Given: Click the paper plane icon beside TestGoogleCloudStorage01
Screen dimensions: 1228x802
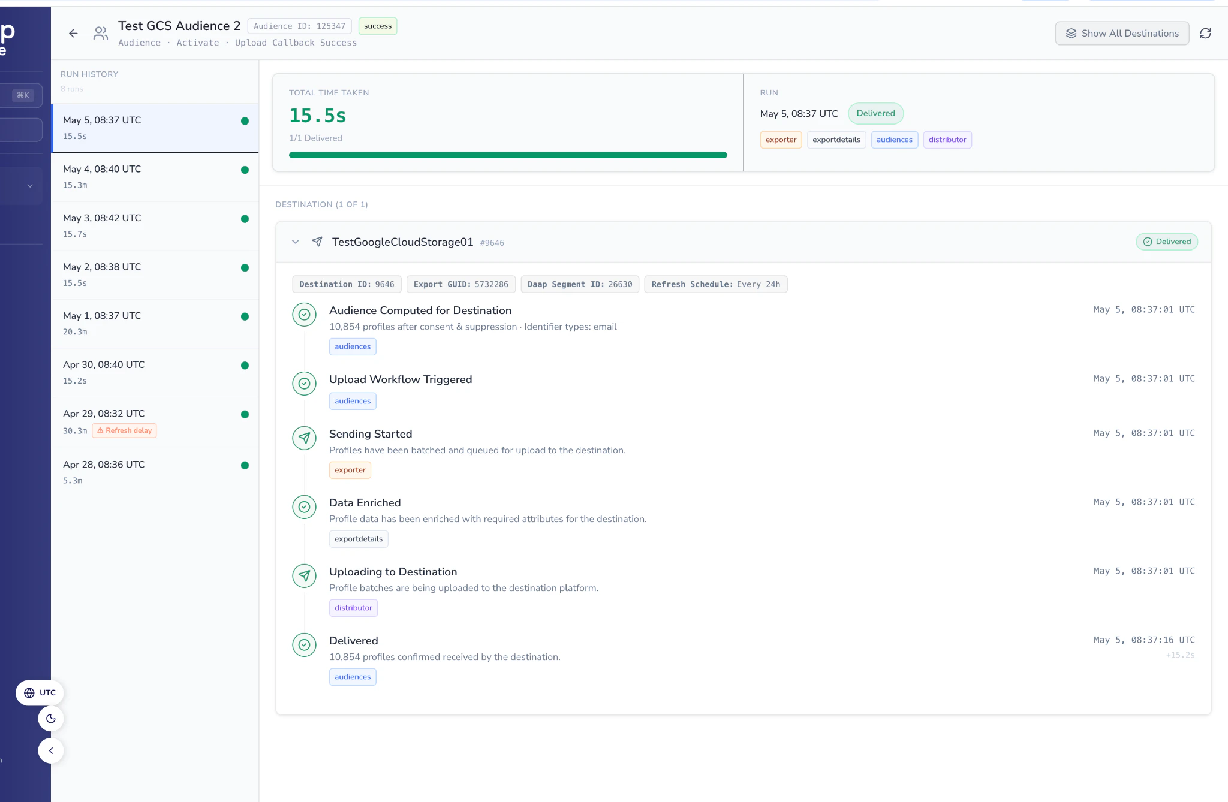Looking at the screenshot, I should [317, 242].
